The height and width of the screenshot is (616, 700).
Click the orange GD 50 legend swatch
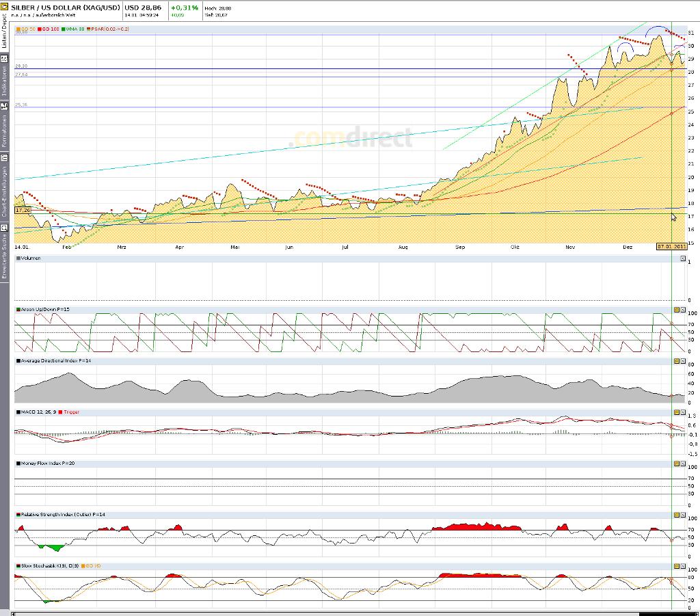point(18,29)
